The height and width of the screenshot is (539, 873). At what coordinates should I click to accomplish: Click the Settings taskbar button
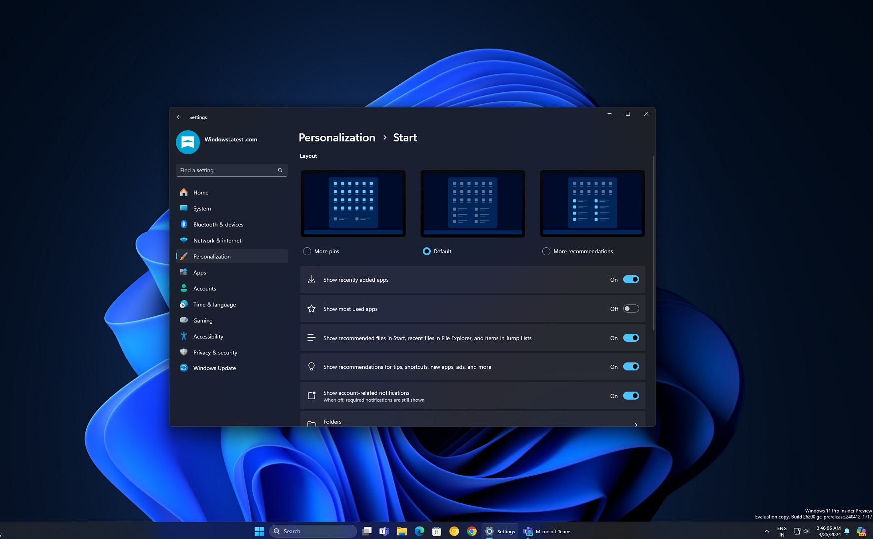coord(500,531)
